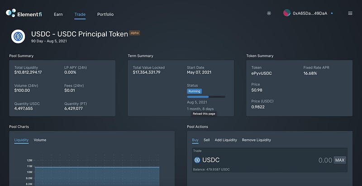Screen dimensions: 362x186
Task: Click the Term Summary heading
Action: [140, 56]
